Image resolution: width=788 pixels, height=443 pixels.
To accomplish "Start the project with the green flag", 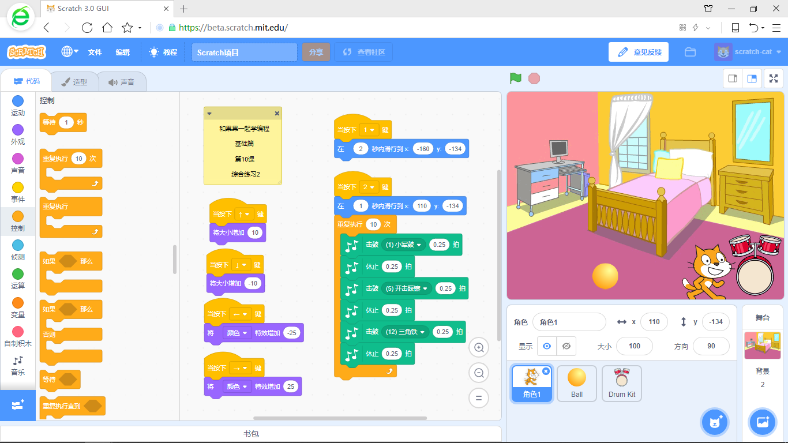I will pos(515,78).
